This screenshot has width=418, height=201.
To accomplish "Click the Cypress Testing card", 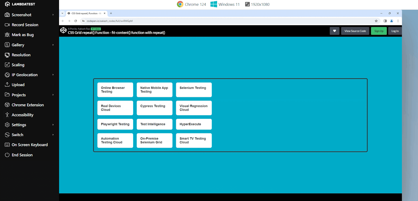I will (x=154, y=108).
